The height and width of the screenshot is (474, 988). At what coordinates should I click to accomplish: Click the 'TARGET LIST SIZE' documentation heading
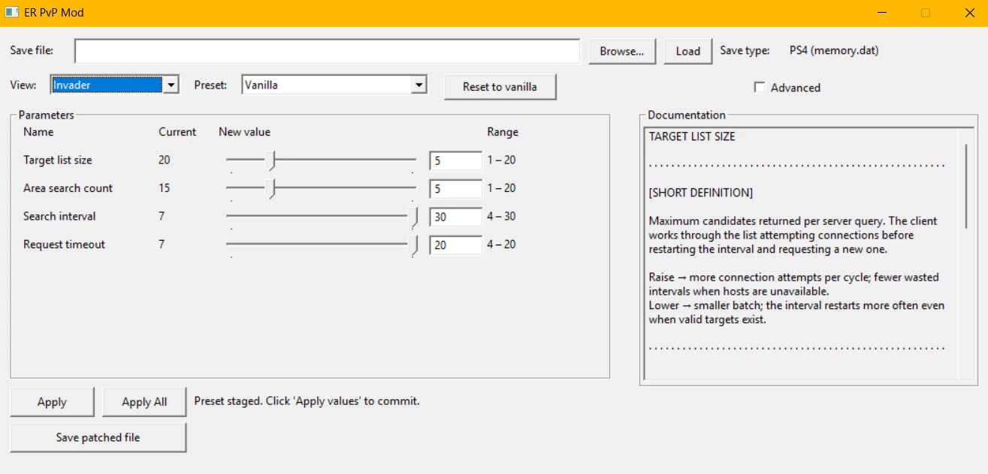point(692,136)
